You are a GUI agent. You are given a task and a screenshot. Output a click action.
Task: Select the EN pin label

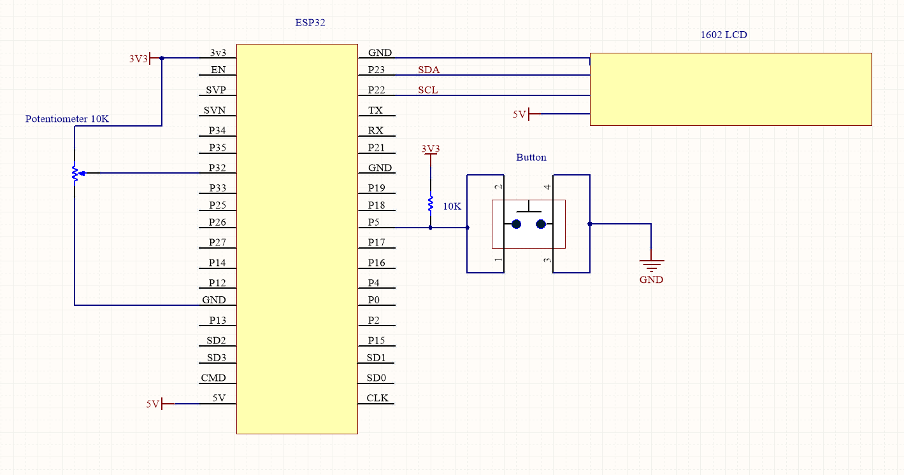pyautogui.click(x=218, y=70)
